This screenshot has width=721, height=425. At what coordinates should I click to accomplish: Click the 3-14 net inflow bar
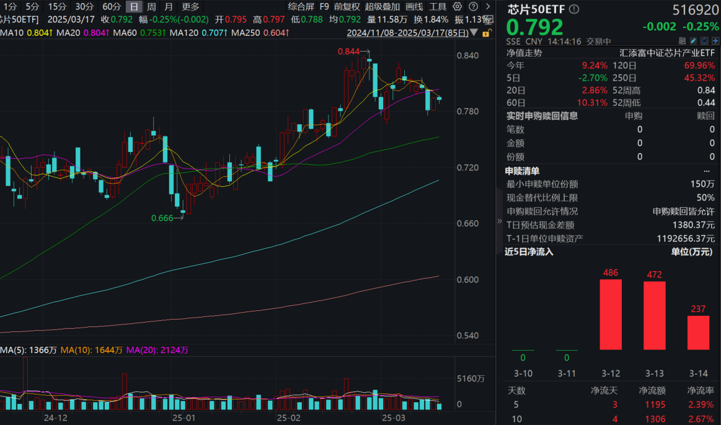[x=697, y=332]
